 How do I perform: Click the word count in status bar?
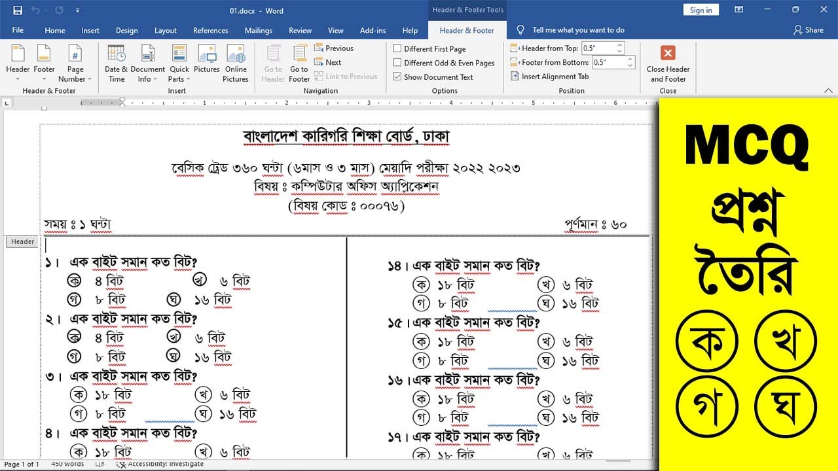[x=67, y=464]
